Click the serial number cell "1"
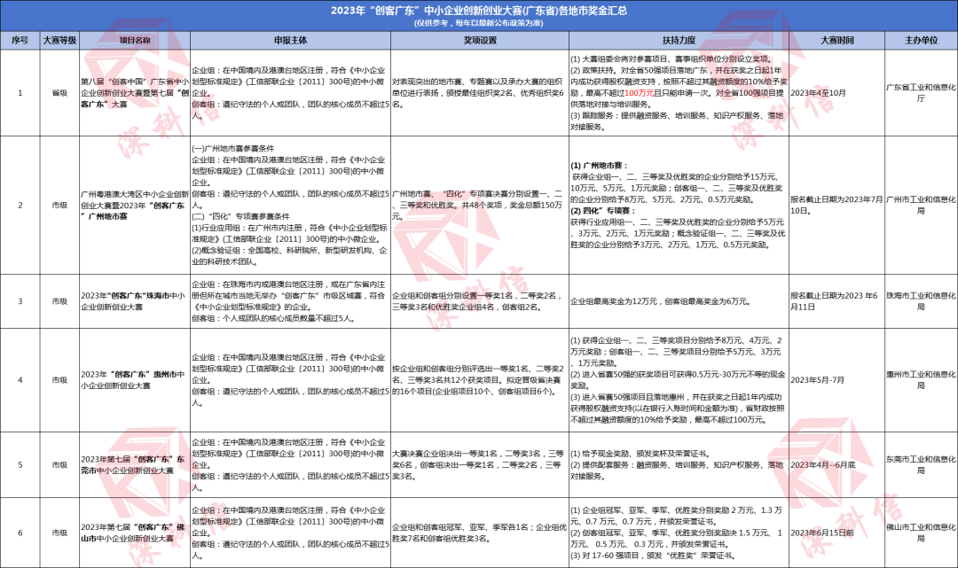 20,93
